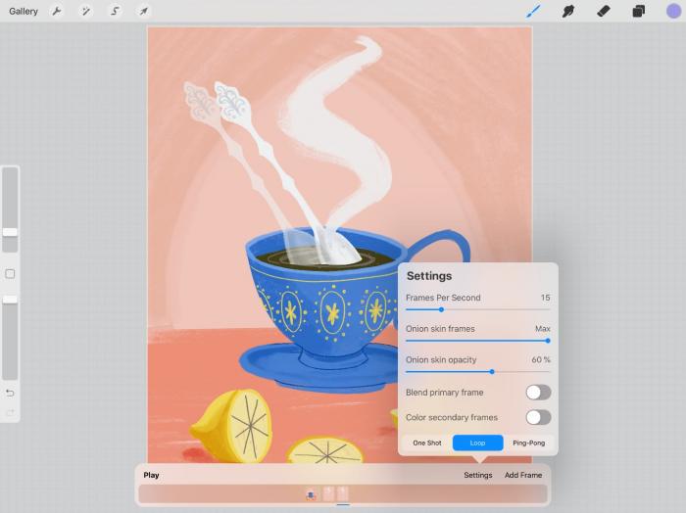Select the third frame thumbnail in timeline
Image resolution: width=686 pixels, height=513 pixels.
pos(343,494)
